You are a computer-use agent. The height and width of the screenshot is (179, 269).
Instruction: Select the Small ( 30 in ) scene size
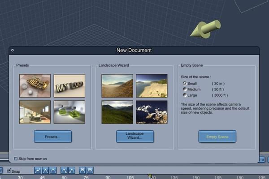click(185, 83)
